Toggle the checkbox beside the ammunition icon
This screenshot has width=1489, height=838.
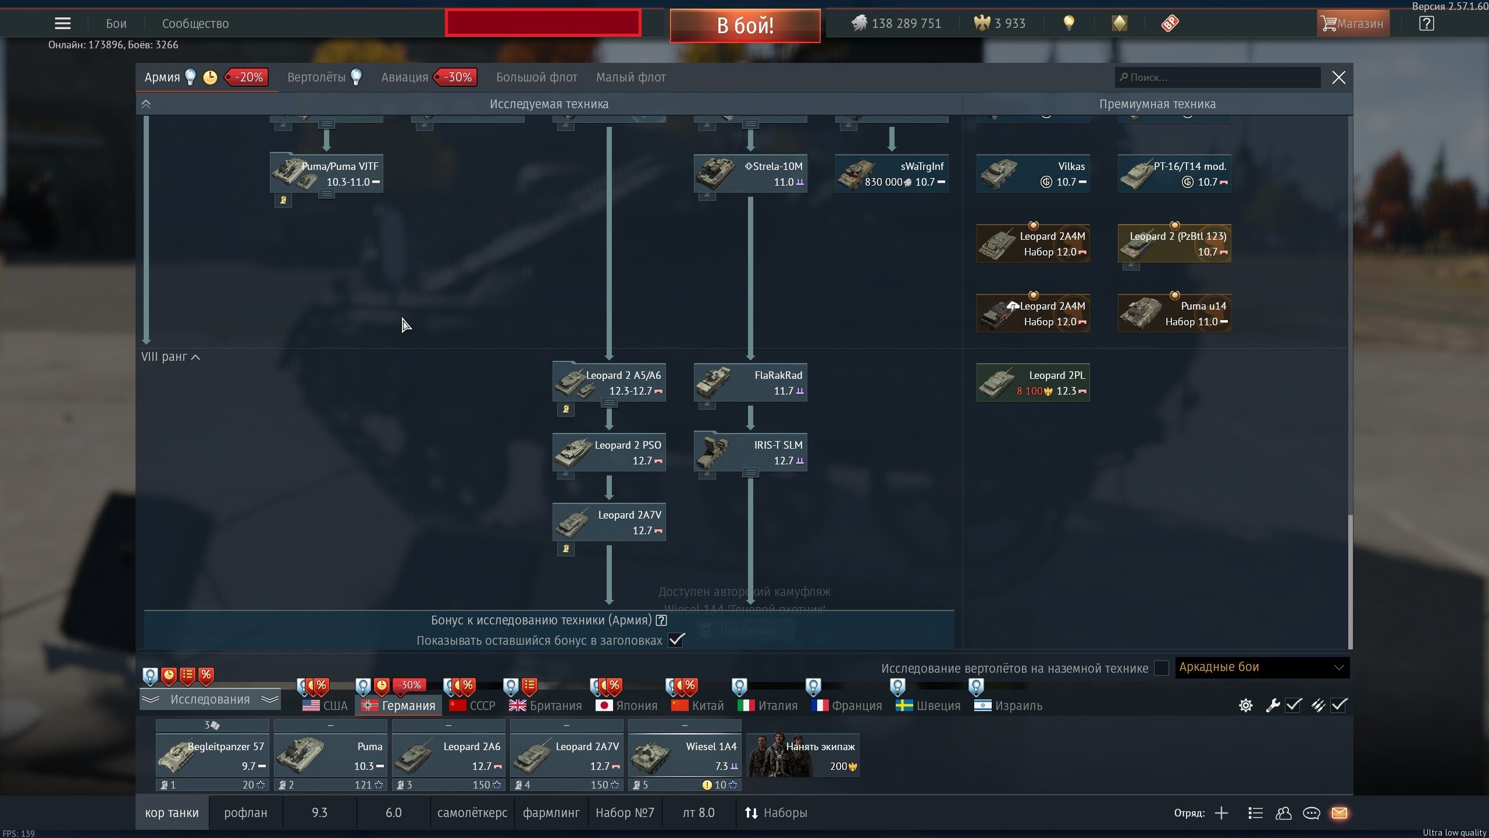coord(1339,705)
